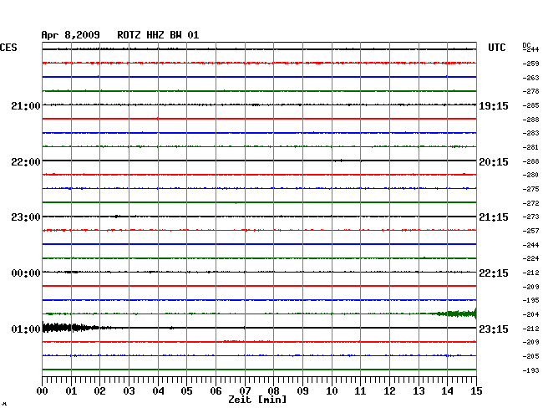
Task: Click the '21:15' UTC time label
Action: [494, 217]
